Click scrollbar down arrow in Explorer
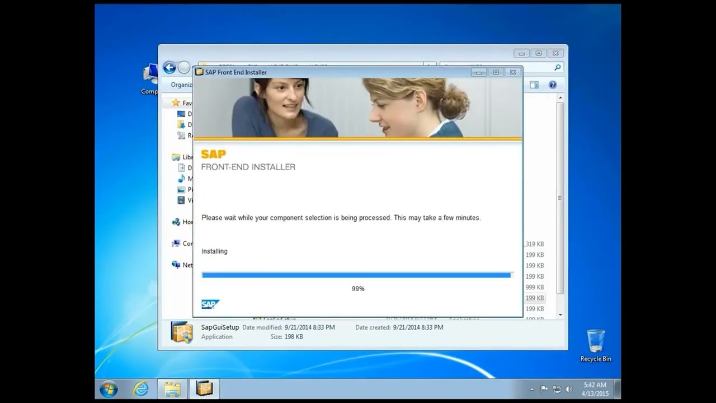This screenshot has width=716, height=403. [560, 315]
